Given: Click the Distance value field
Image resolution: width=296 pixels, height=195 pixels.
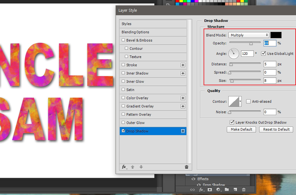Looking at the screenshot, I should pos(270,64).
